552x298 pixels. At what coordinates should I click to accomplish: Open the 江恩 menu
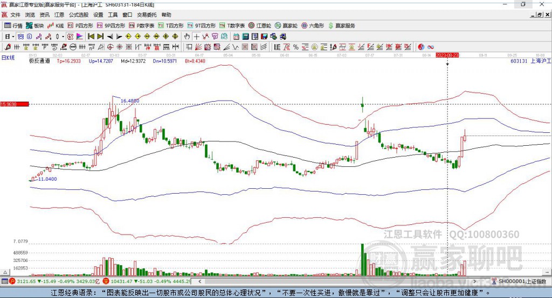tap(59, 15)
